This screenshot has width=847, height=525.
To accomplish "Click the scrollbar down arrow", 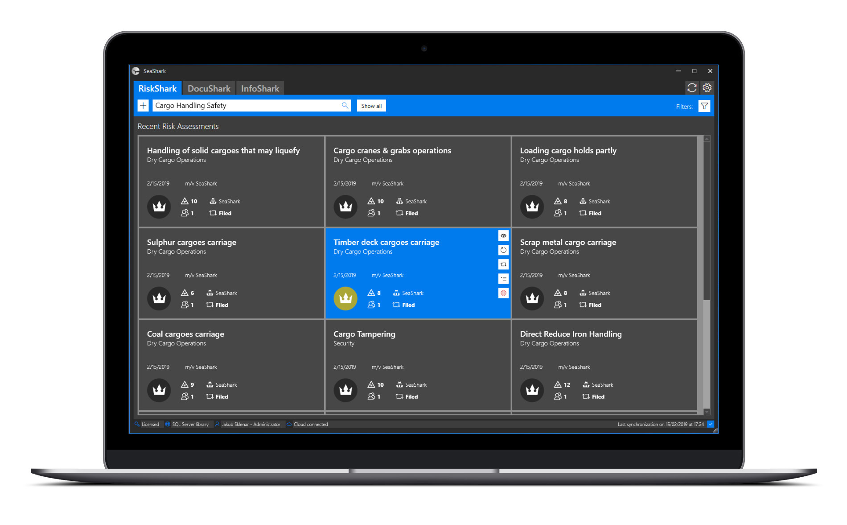I will (707, 411).
